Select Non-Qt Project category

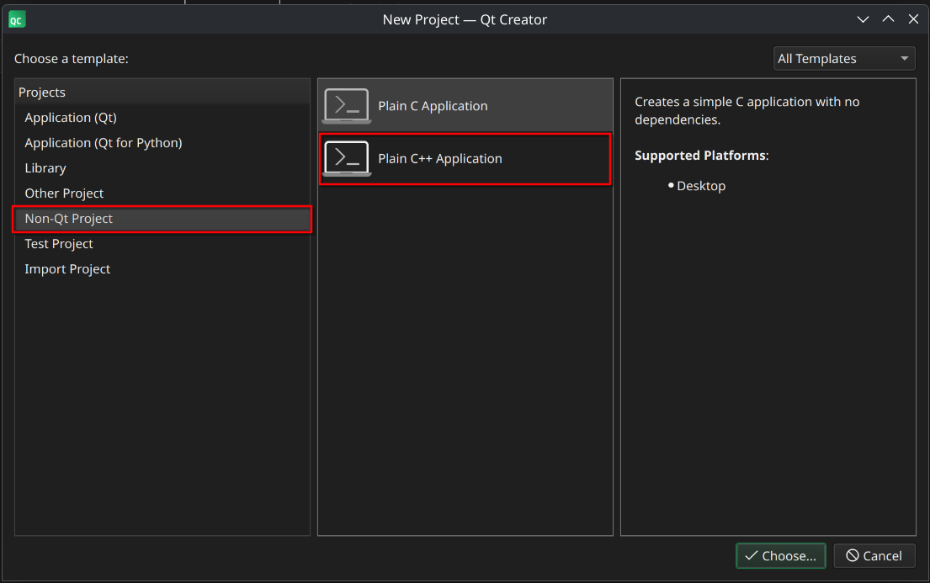[162, 219]
